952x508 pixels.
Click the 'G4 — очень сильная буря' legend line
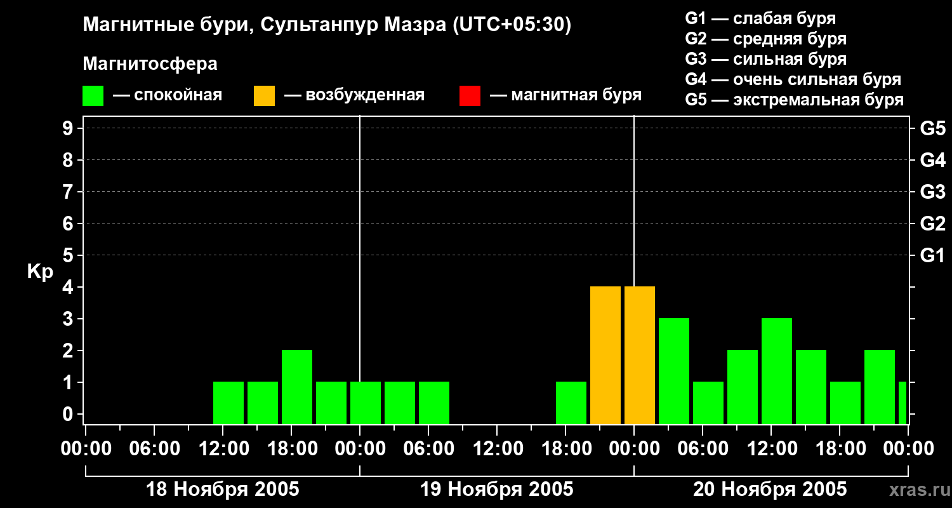[793, 79]
